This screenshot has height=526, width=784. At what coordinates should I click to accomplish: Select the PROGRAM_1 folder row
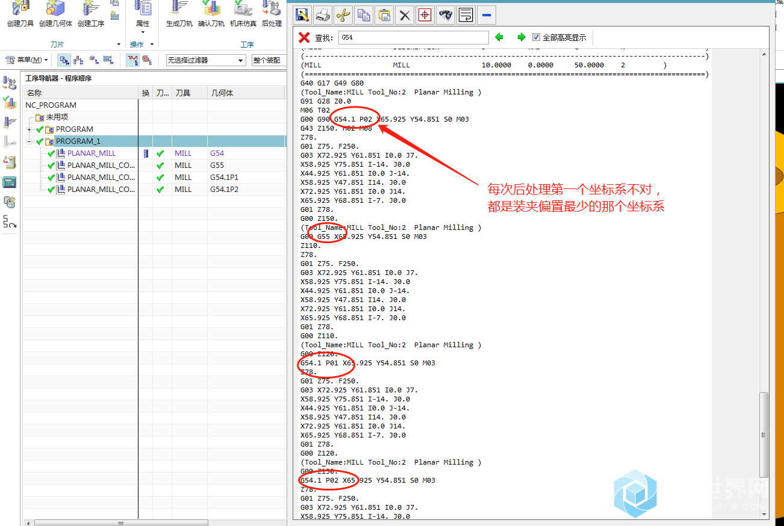pyautogui.click(x=154, y=141)
